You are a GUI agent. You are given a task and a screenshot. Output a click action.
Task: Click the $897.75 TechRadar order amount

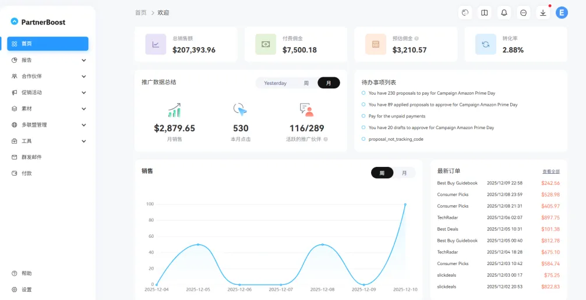550,217
